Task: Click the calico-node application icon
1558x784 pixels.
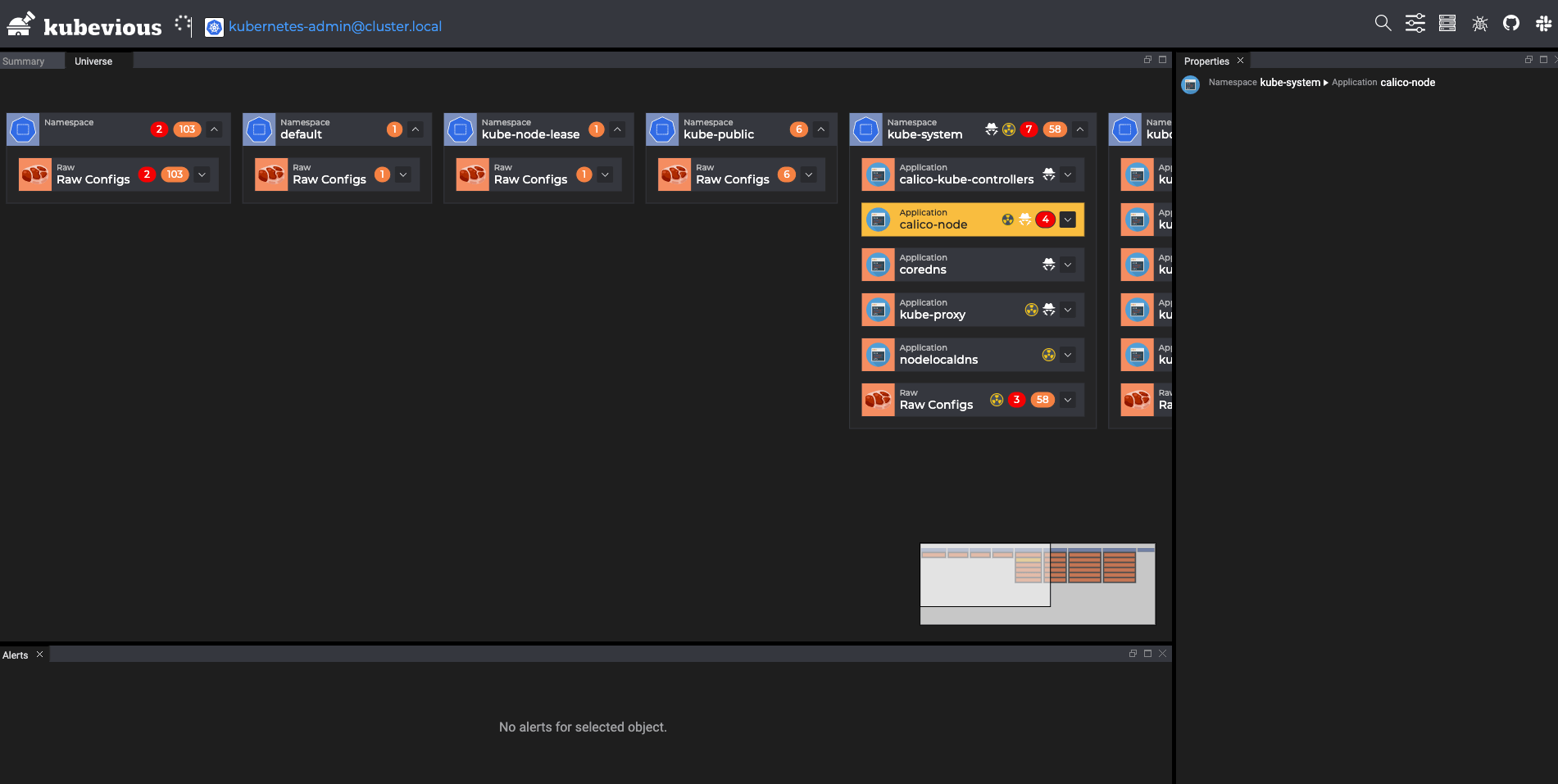Action: 879,220
